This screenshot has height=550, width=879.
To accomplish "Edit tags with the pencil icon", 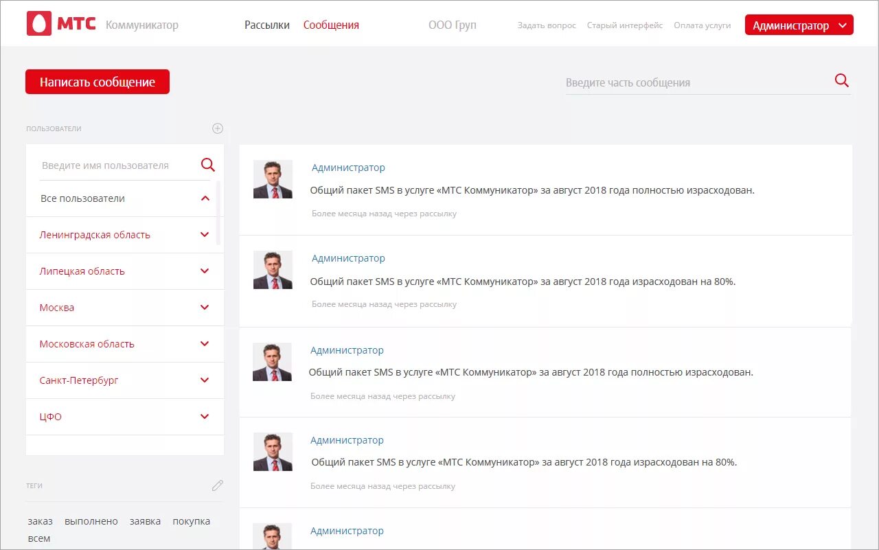I will (x=218, y=485).
